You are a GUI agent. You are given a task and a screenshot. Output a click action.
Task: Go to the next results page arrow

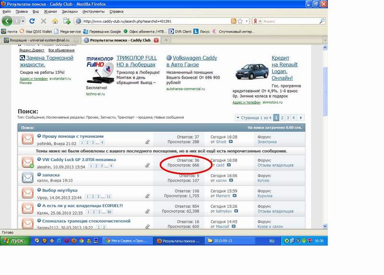(301, 118)
